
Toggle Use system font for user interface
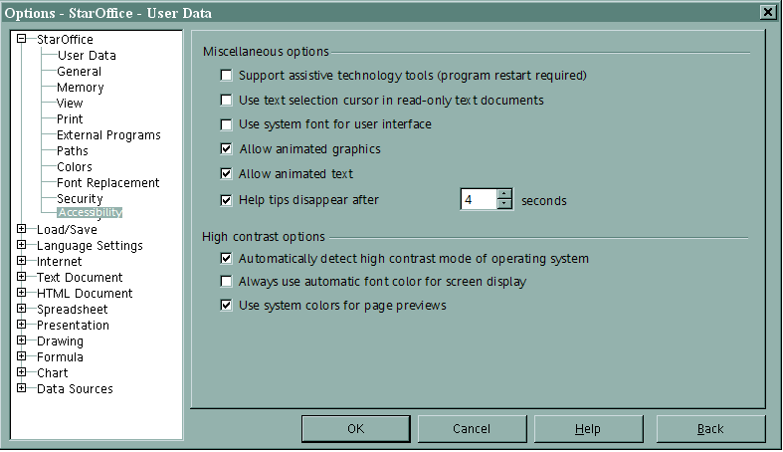tap(227, 125)
